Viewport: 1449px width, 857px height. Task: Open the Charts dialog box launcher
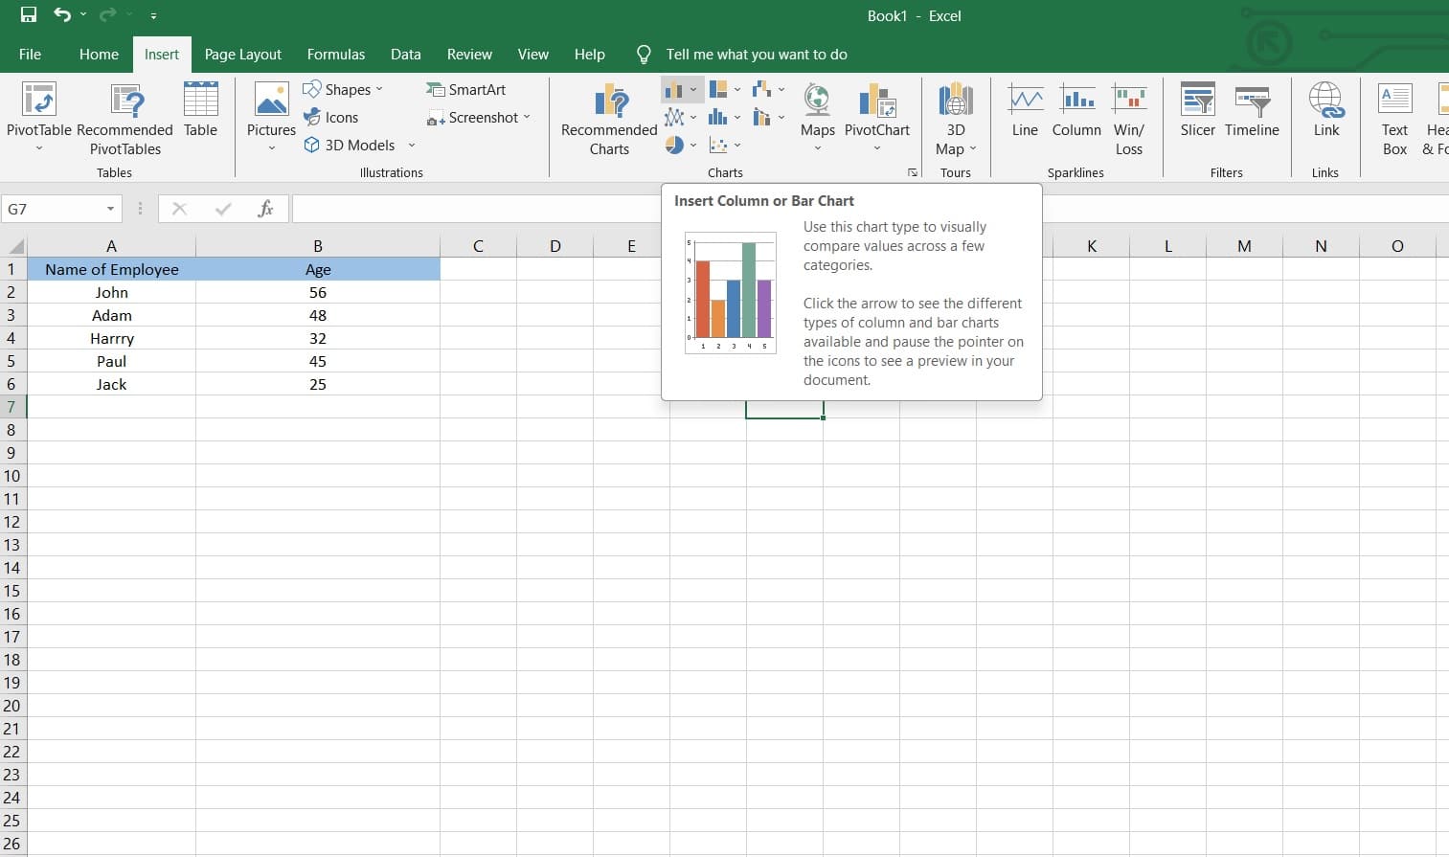[912, 172]
